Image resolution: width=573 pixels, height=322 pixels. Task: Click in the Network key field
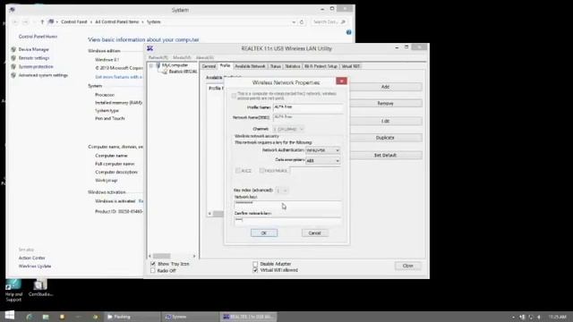point(288,205)
